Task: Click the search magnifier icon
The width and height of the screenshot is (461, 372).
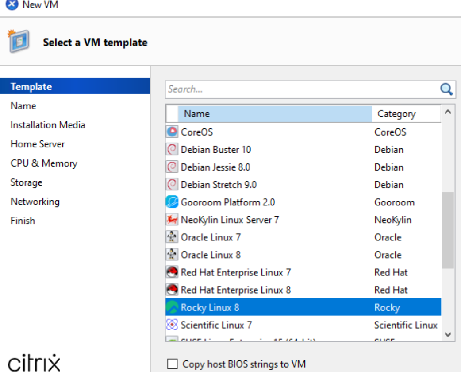Action: 446,89
